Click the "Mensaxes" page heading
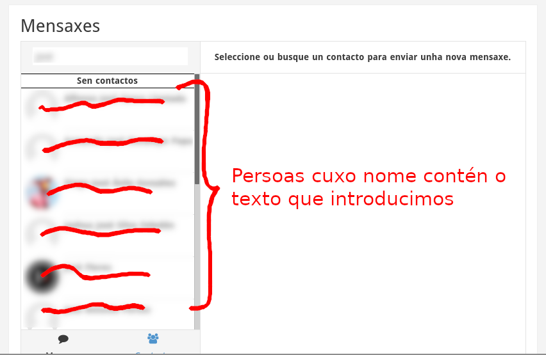546x355 pixels. (x=60, y=26)
